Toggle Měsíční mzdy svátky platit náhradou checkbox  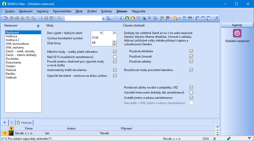click(115, 51)
